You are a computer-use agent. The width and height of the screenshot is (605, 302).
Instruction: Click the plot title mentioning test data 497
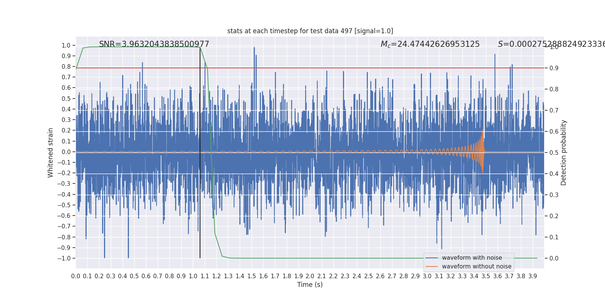[310, 31]
